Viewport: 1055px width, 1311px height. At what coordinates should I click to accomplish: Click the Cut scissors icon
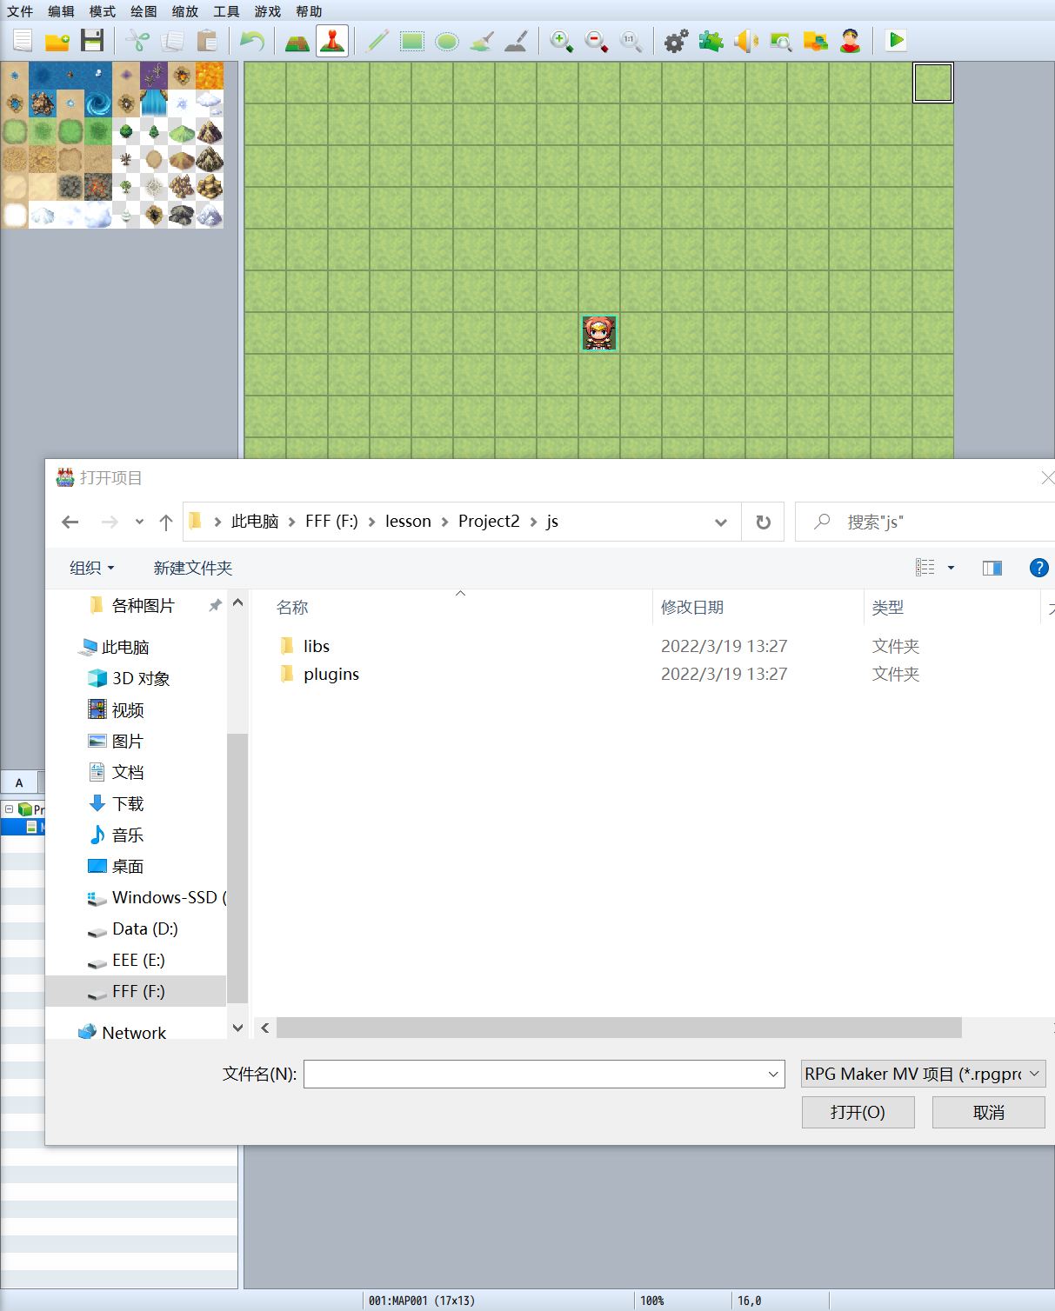[137, 41]
